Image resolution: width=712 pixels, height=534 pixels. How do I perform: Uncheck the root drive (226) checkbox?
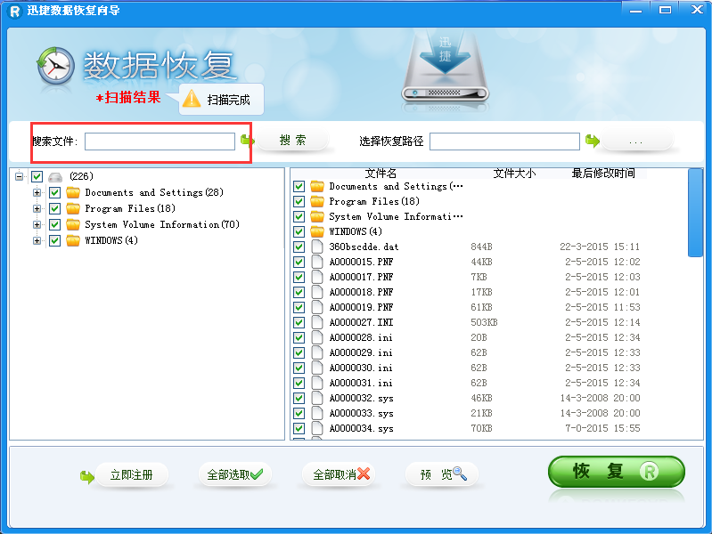(x=37, y=176)
